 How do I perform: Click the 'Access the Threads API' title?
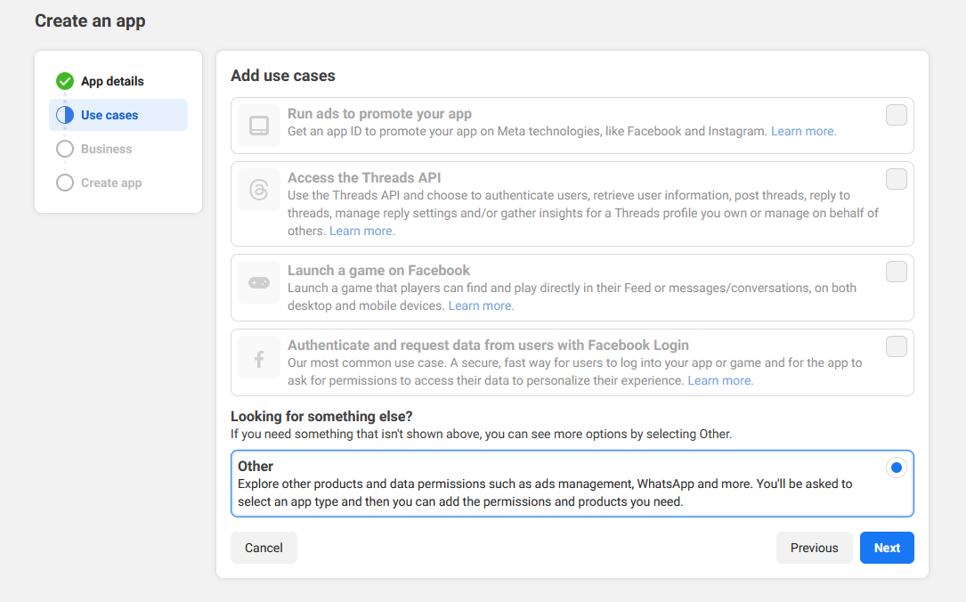click(x=364, y=177)
